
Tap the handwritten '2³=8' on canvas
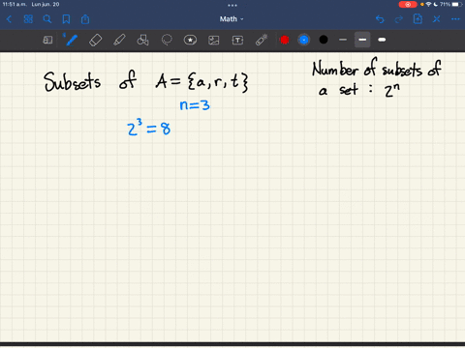149,128
